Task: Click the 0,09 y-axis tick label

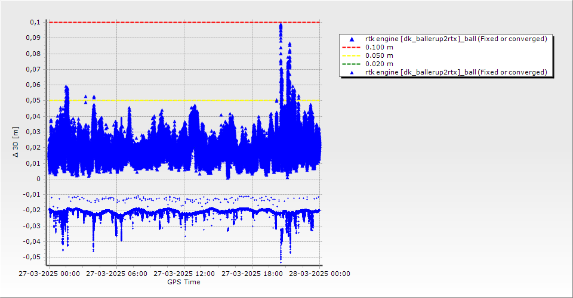Action: pos(33,38)
